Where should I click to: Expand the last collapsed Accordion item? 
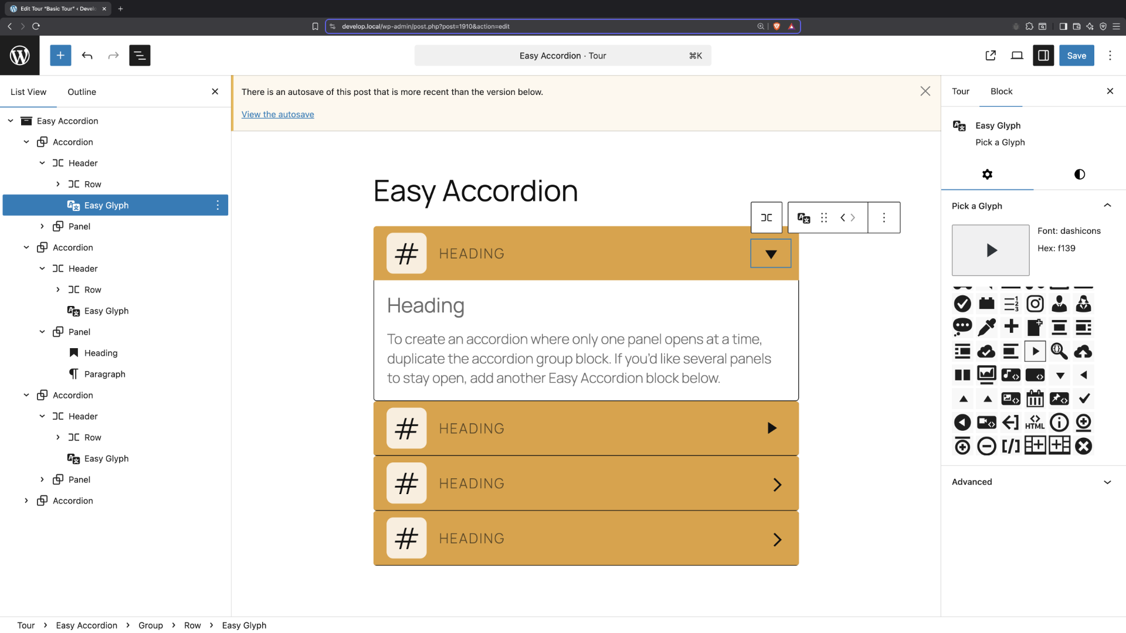pos(26,501)
